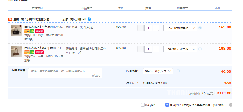Uncheck 号码保护 checkbox

click(x=167, y=105)
